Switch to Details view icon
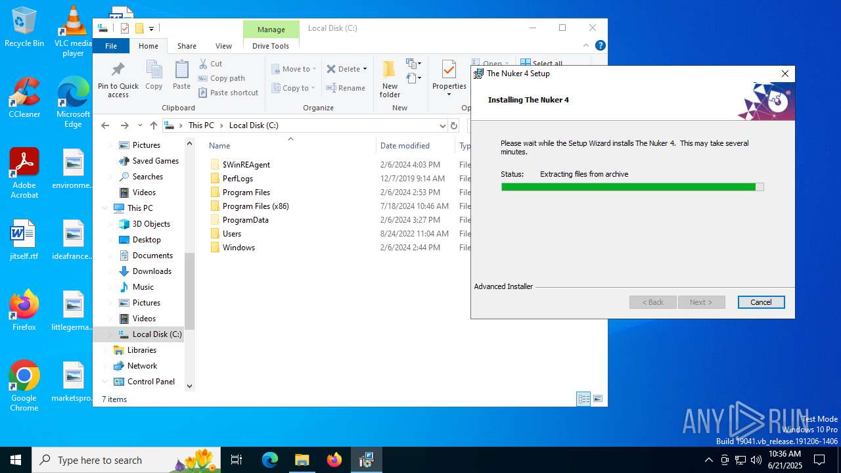Viewport: 841px width, 473px height. click(583, 399)
